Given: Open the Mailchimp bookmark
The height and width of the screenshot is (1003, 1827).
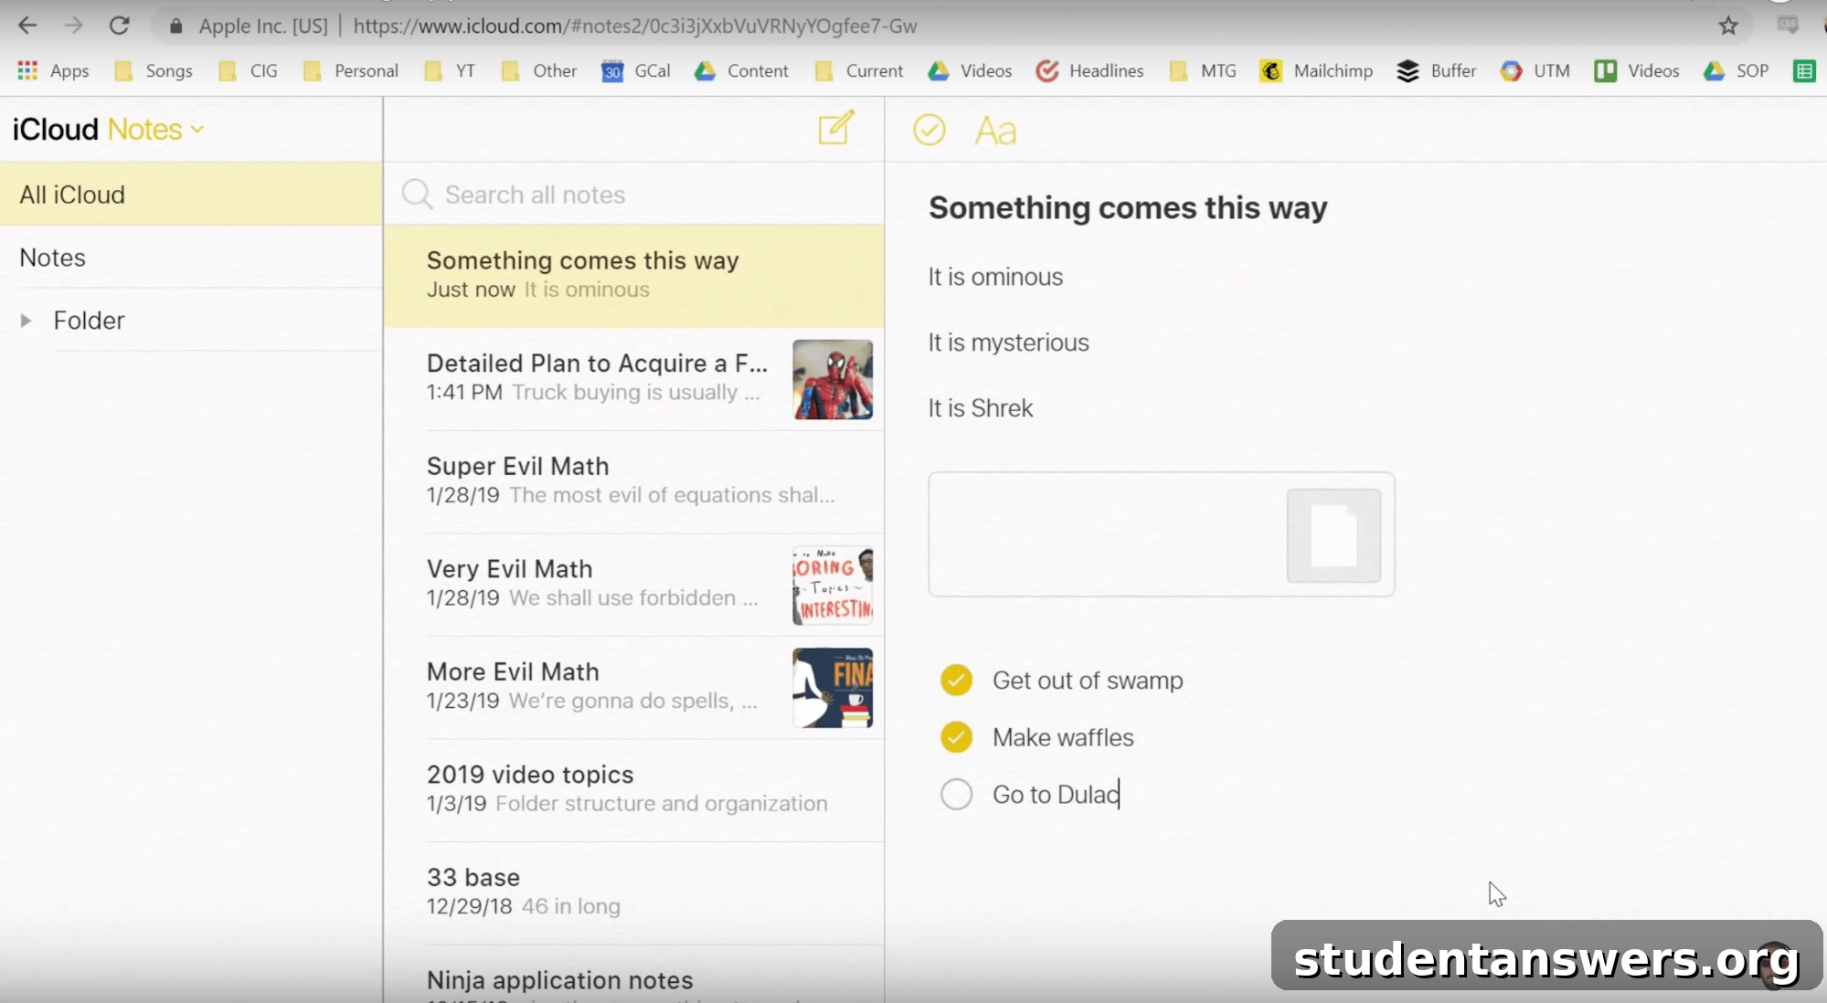Looking at the screenshot, I should coord(1316,70).
